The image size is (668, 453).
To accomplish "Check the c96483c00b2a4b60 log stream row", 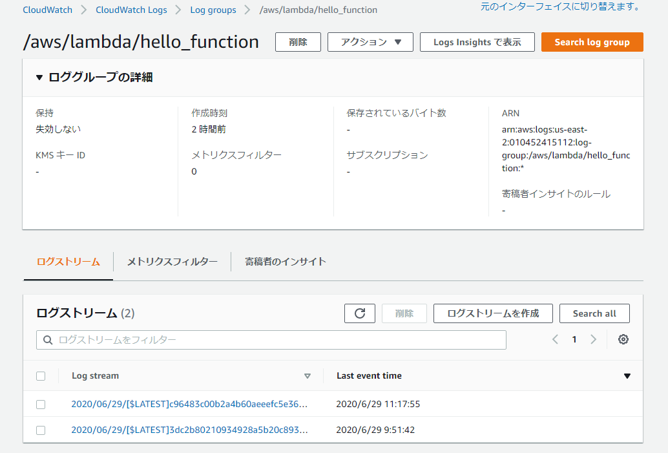I will pyautogui.click(x=41, y=404).
